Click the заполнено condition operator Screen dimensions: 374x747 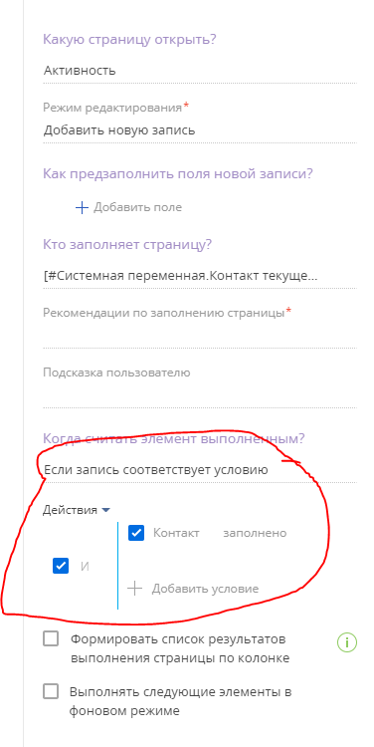click(x=255, y=533)
